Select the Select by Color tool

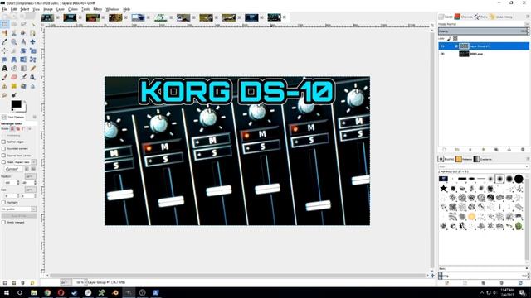pos(5,33)
